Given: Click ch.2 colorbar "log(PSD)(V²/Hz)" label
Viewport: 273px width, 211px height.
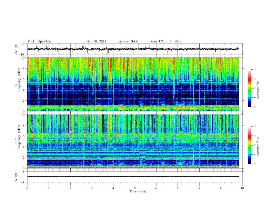Looking at the screenshot, I should 258,147.
